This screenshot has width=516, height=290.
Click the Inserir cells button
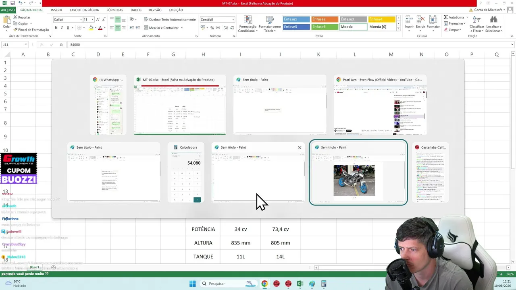click(409, 23)
